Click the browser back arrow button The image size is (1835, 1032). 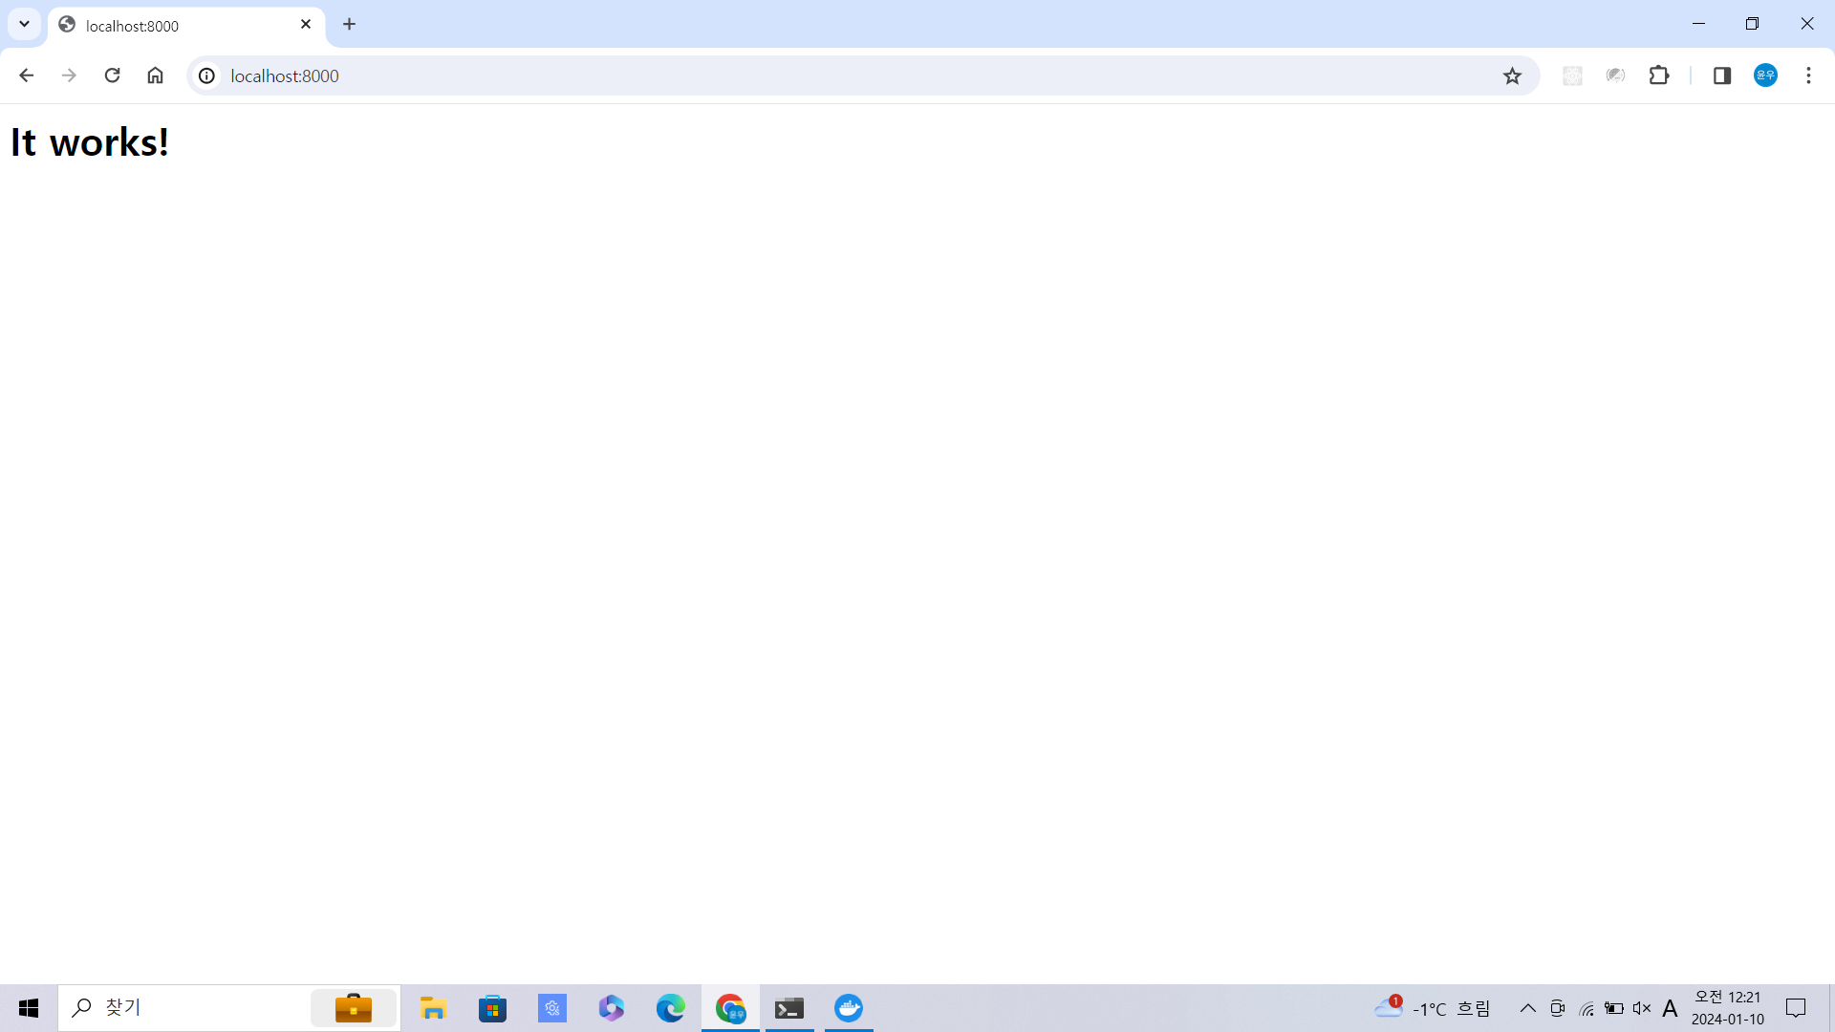pyautogui.click(x=26, y=75)
